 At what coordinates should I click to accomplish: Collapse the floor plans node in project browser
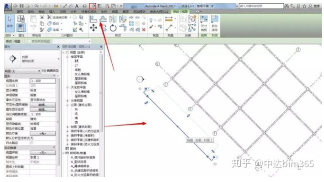pos(67,57)
